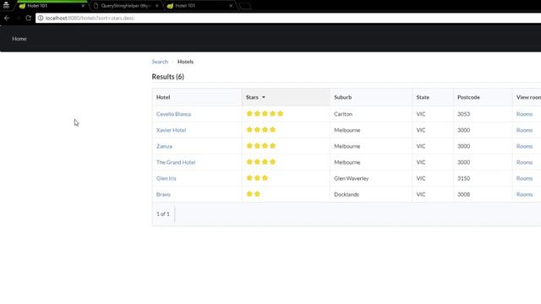View Rooms for Zamza
The width and height of the screenshot is (541, 304).
(524, 146)
